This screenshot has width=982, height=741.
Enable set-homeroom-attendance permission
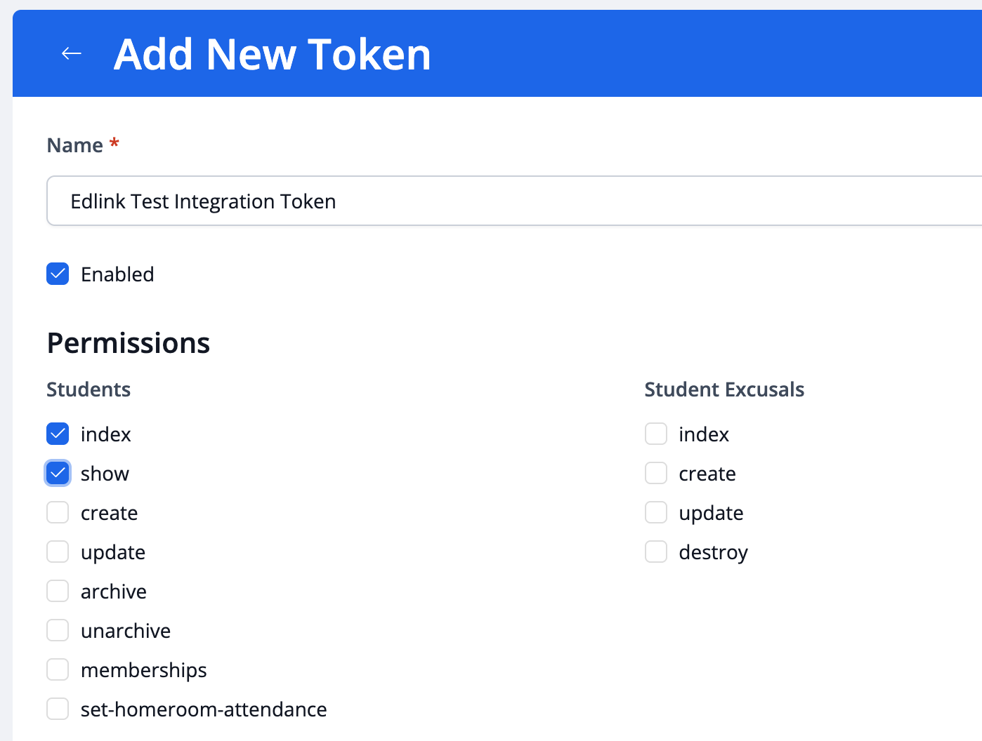pyautogui.click(x=58, y=709)
